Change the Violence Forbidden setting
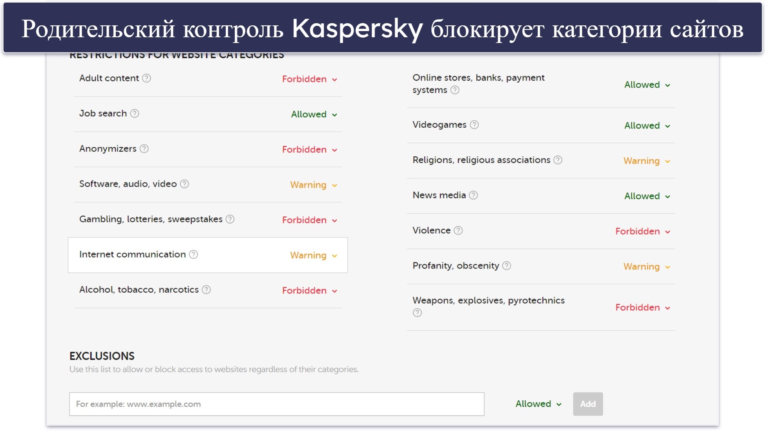This screenshot has height=431, width=765. coord(643,231)
